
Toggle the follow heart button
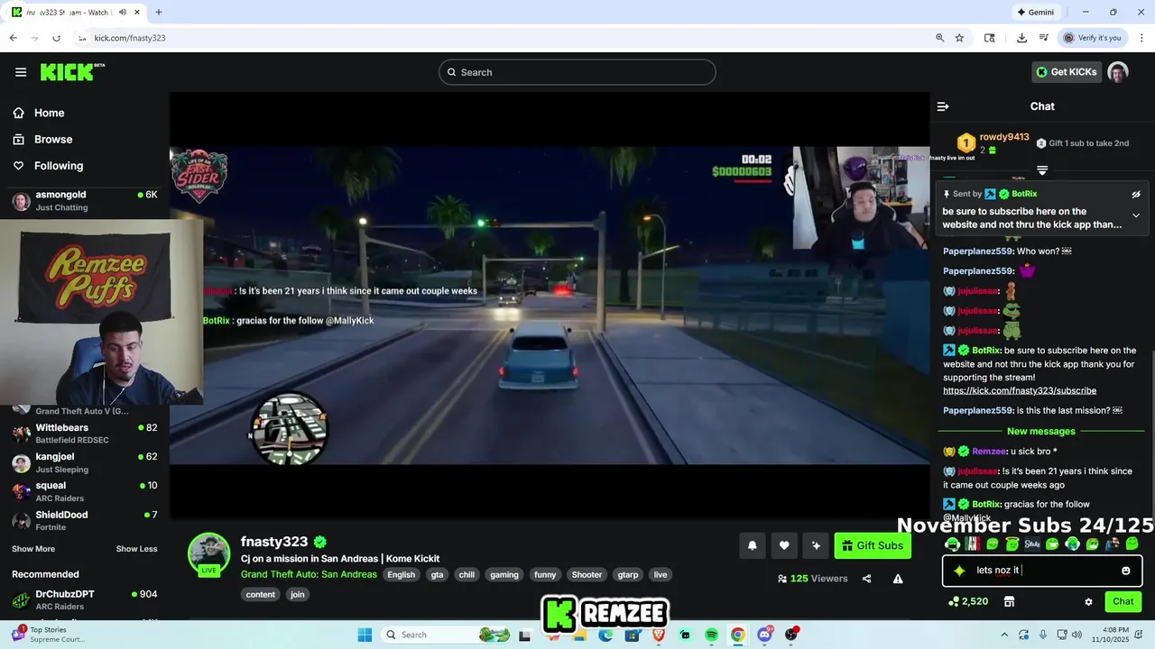pyautogui.click(x=784, y=545)
